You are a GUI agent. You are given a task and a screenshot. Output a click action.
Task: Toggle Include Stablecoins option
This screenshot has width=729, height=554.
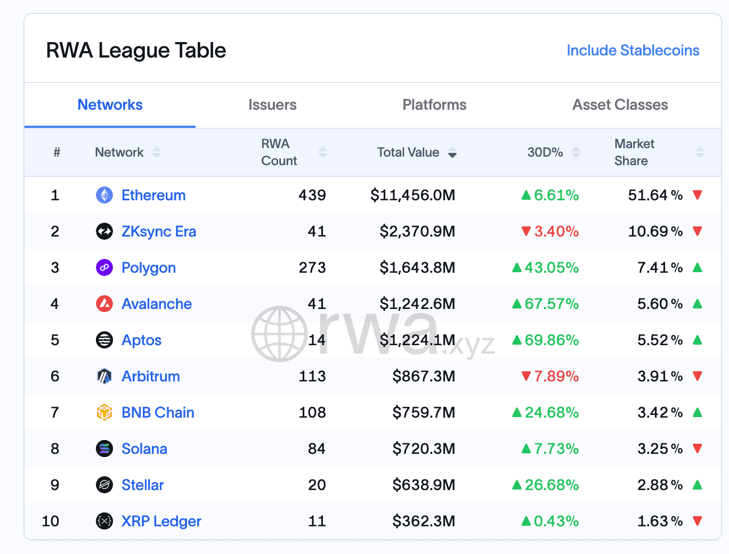pyautogui.click(x=633, y=51)
